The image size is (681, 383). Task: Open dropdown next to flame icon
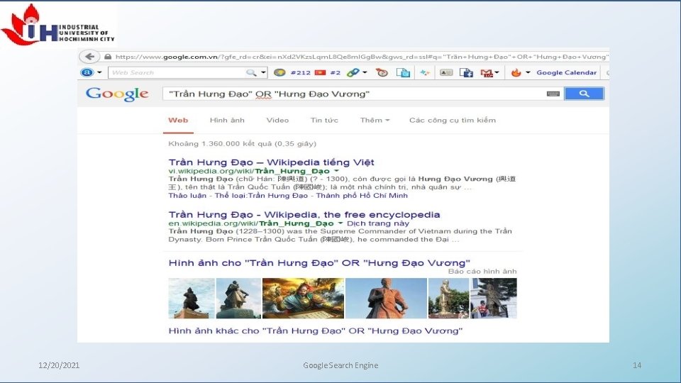click(528, 72)
